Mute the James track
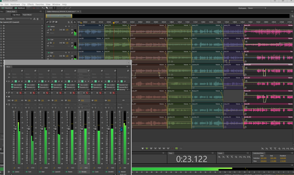The width and height of the screenshot is (294, 175). point(66,27)
